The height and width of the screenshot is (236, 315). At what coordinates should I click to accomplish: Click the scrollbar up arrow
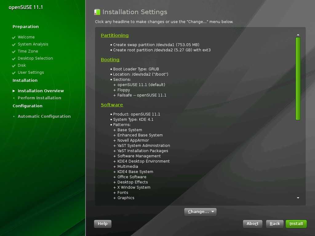coord(298,35)
